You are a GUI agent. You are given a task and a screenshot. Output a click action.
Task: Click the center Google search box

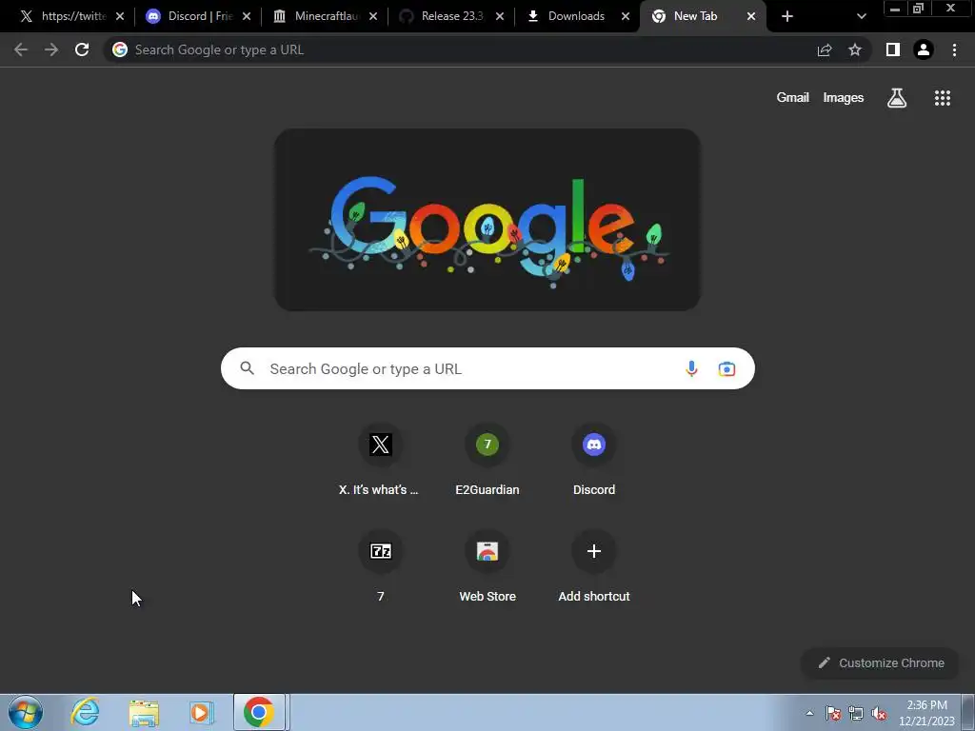487,368
